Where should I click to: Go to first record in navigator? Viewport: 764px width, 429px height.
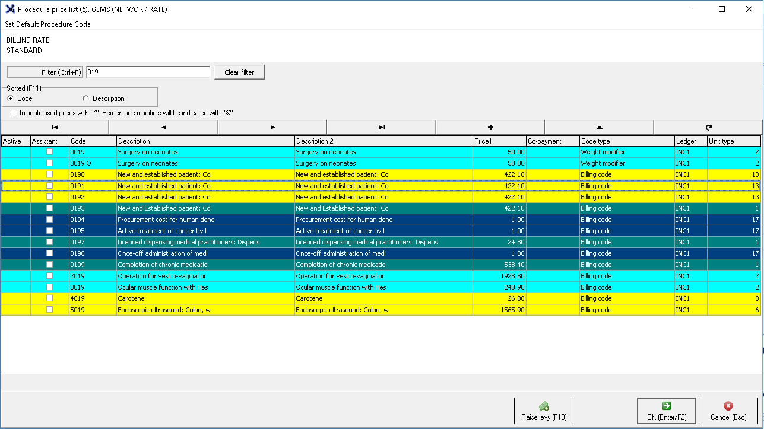pyautogui.click(x=55, y=127)
